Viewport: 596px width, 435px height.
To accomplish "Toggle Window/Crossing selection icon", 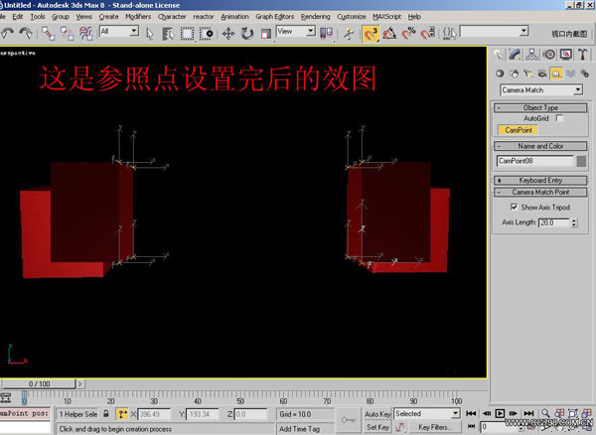I will click(206, 34).
